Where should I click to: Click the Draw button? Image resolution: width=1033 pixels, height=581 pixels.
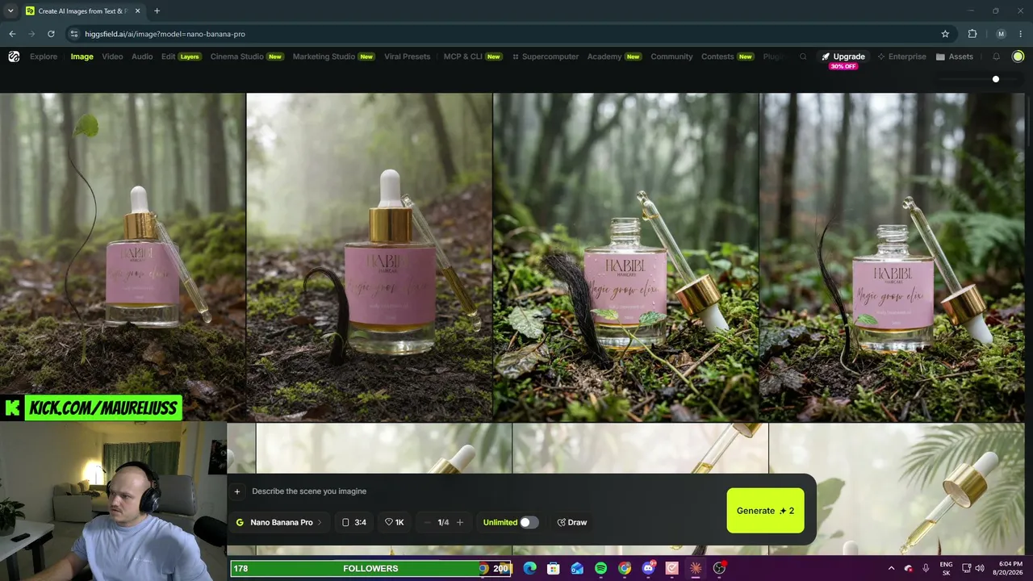[x=572, y=522]
